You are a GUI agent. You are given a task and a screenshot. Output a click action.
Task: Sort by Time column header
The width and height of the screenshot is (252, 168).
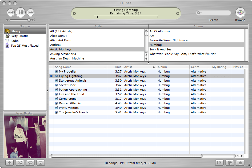click(115, 67)
